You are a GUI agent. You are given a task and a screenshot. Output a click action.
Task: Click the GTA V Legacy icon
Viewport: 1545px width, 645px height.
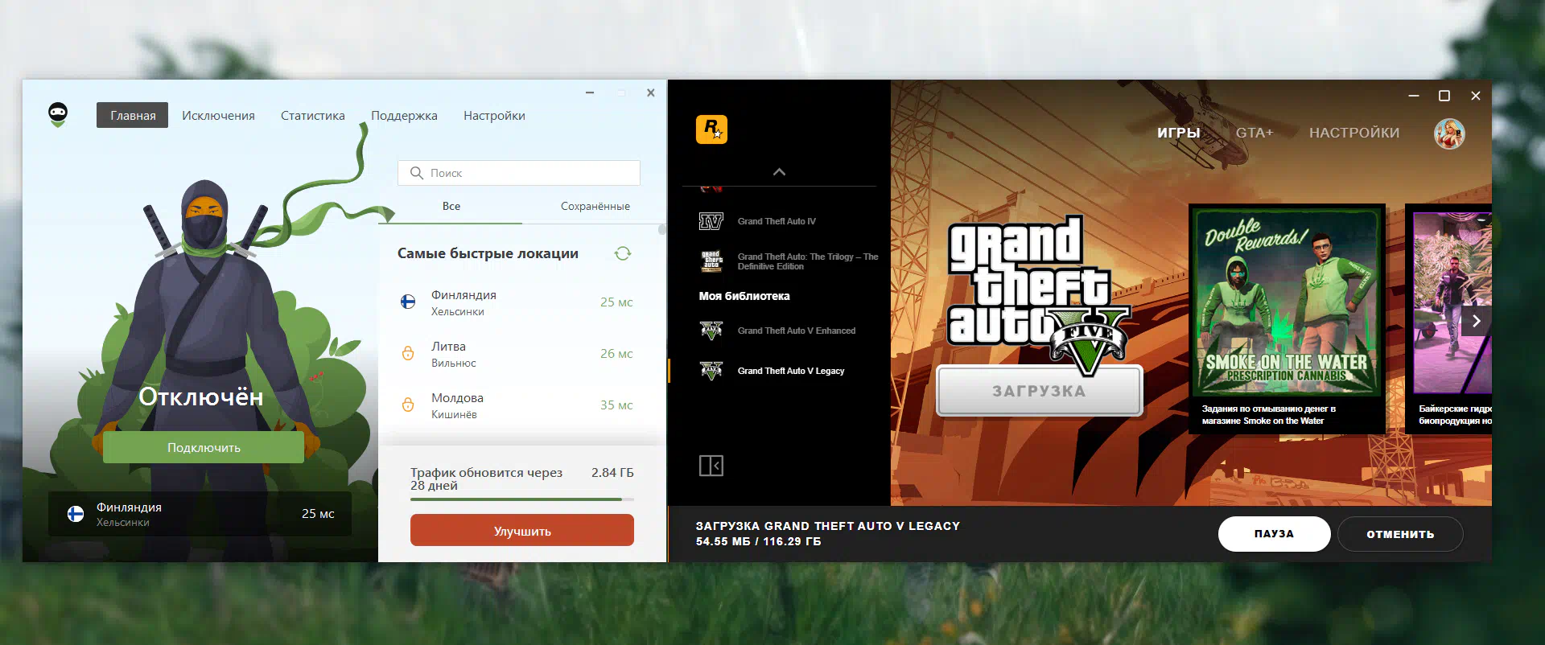click(711, 371)
